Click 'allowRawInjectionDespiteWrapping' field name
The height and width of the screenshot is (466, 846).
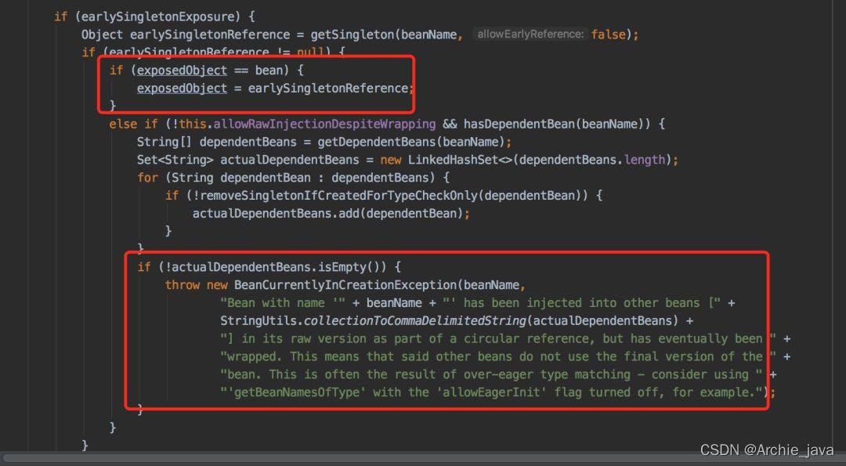tap(324, 124)
